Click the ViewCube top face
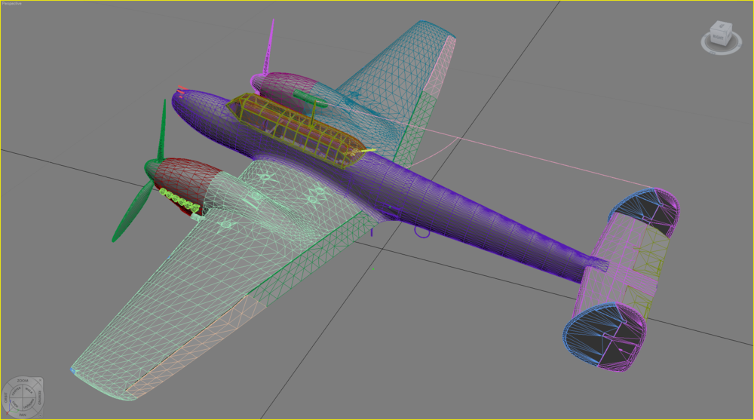Image resolution: width=754 pixels, height=420 pixels. [722, 26]
